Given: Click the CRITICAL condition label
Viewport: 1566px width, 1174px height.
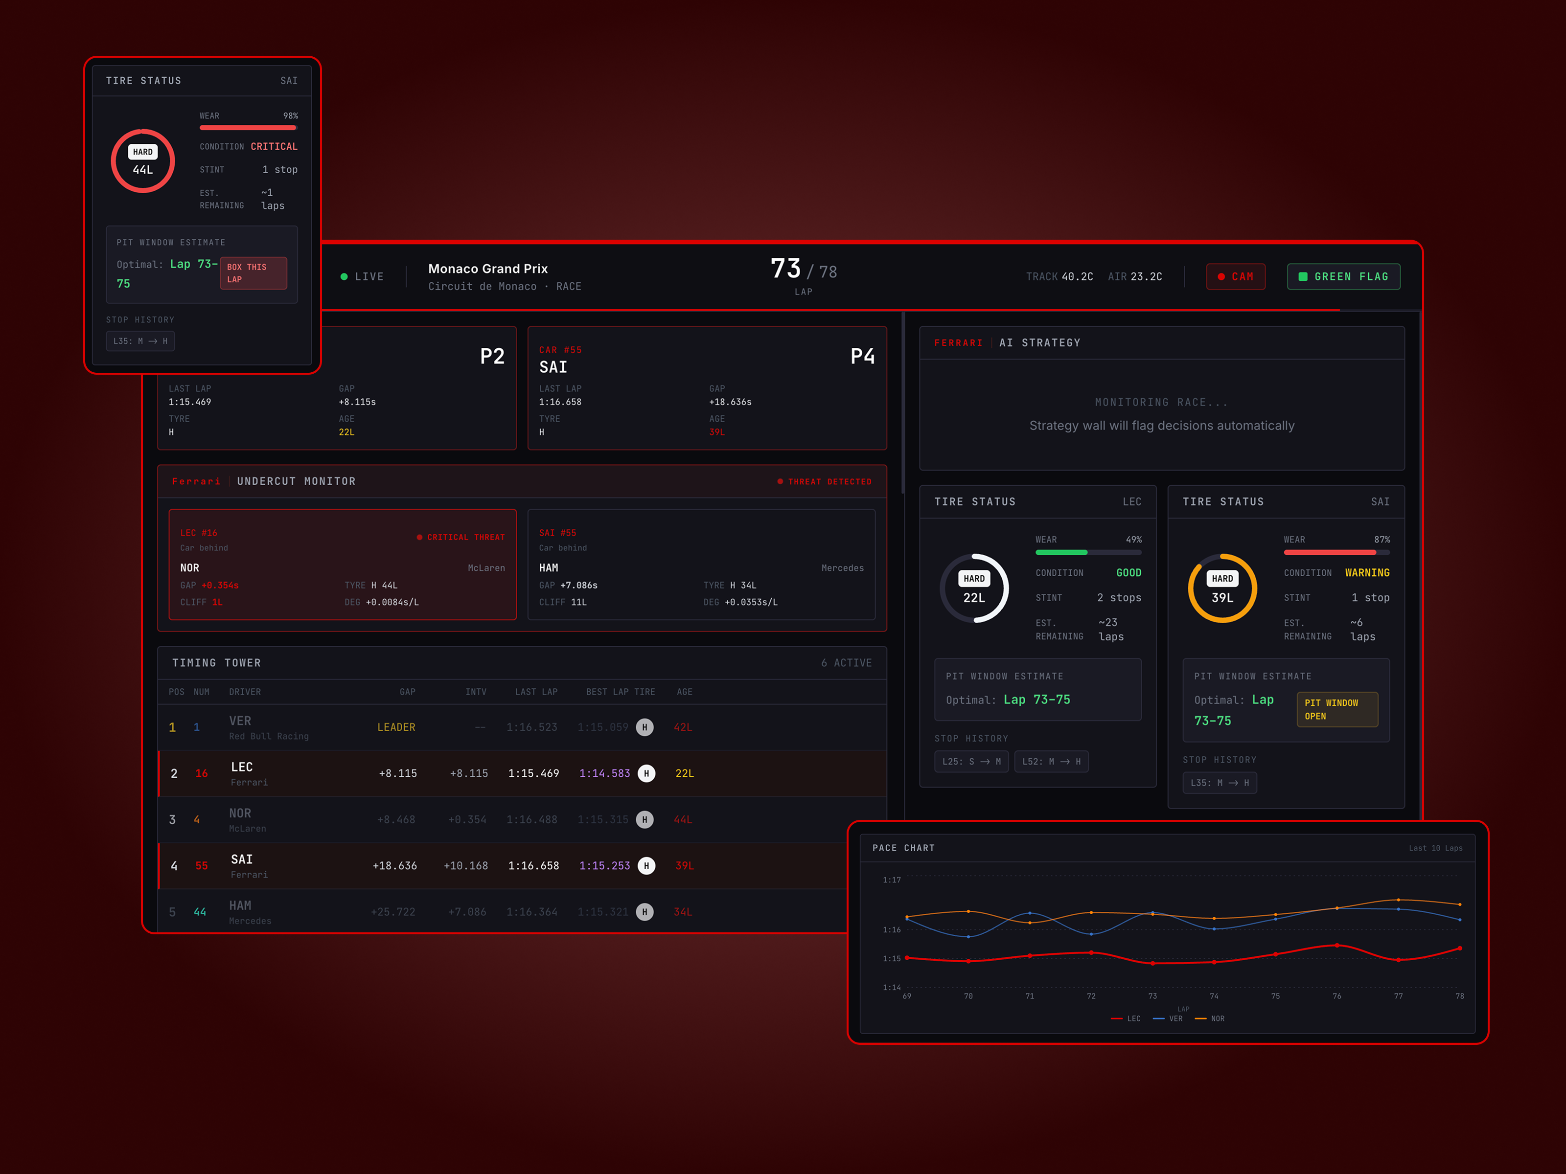Looking at the screenshot, I should 274,146.
